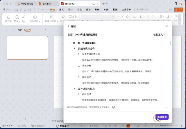Screen dimensions: 186x129
Task: Open a new tab with the plus icon
Action: (103, 4)
